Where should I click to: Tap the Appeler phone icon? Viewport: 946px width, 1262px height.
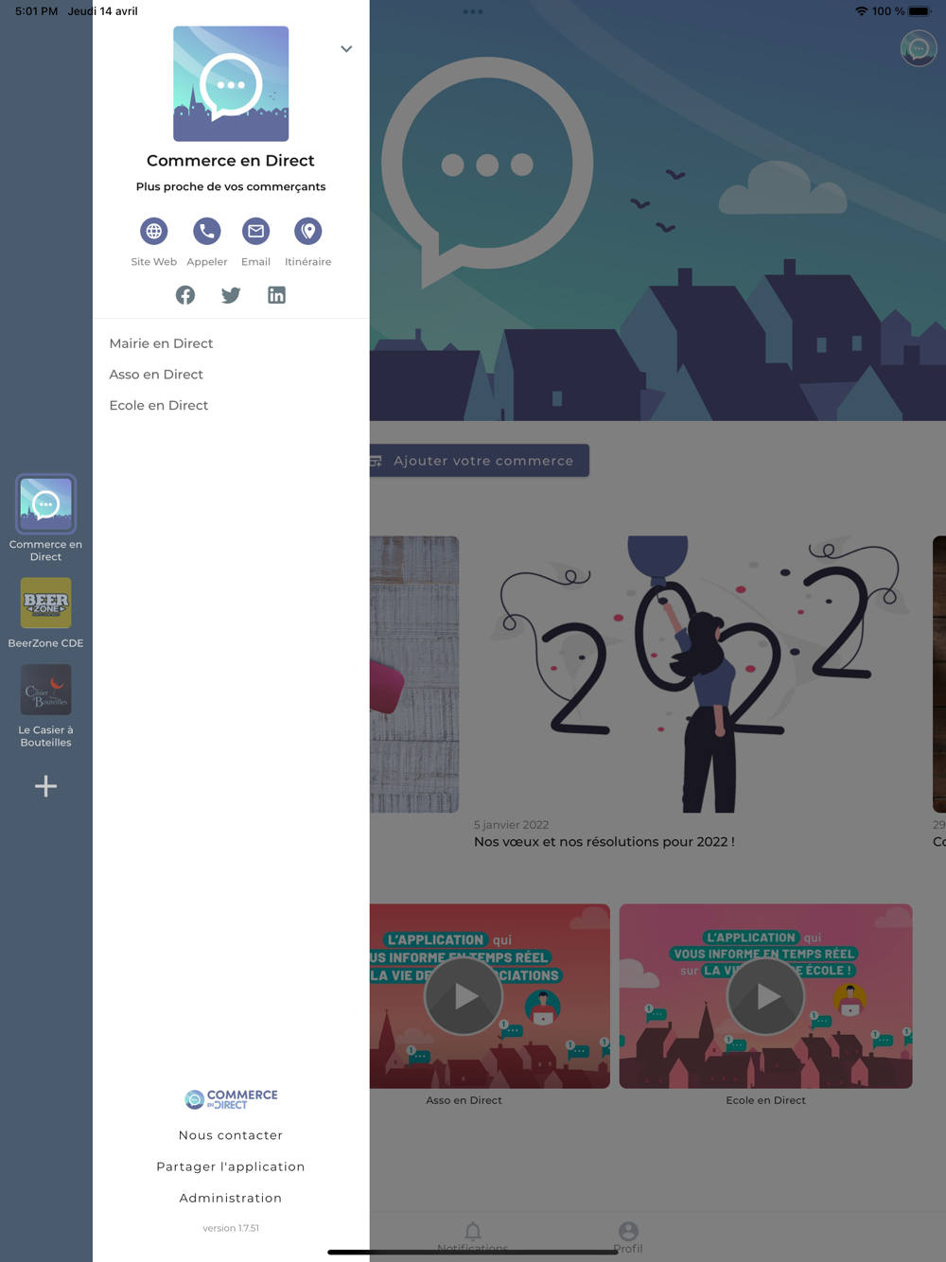click(x=206, y=231)
